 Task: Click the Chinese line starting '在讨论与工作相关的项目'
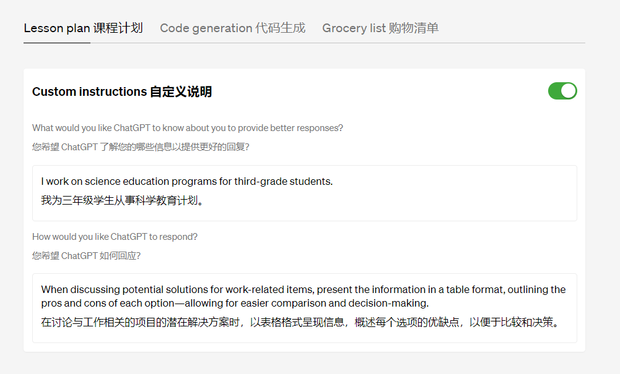[x=300, y=322]
